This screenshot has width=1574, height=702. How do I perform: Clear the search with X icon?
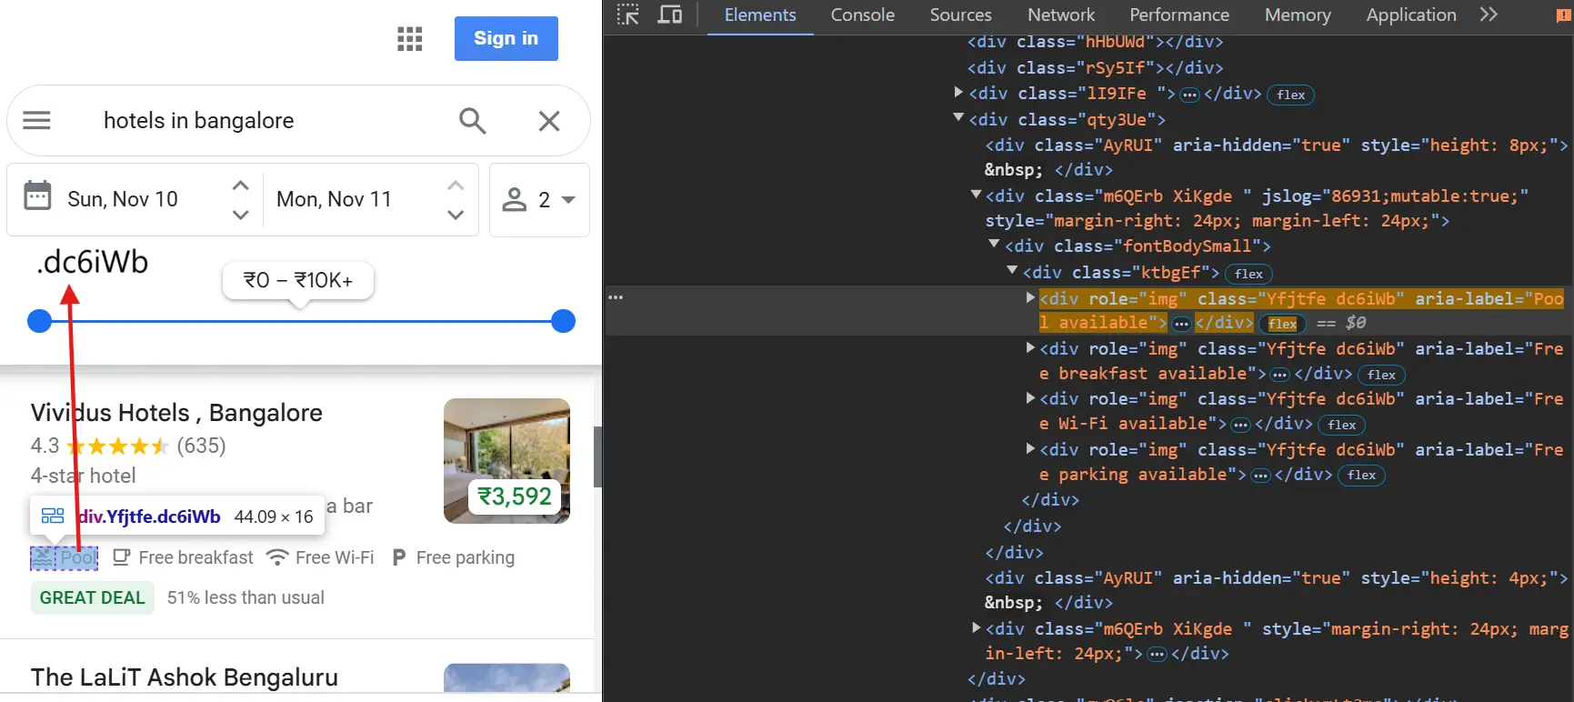[548, 121]
